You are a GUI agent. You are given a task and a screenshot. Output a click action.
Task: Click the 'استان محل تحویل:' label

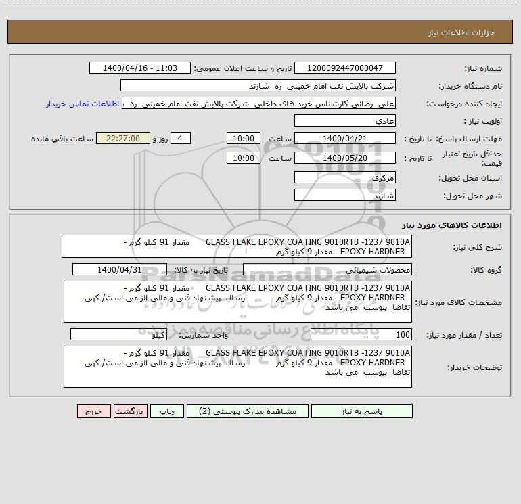pos(470,178)
